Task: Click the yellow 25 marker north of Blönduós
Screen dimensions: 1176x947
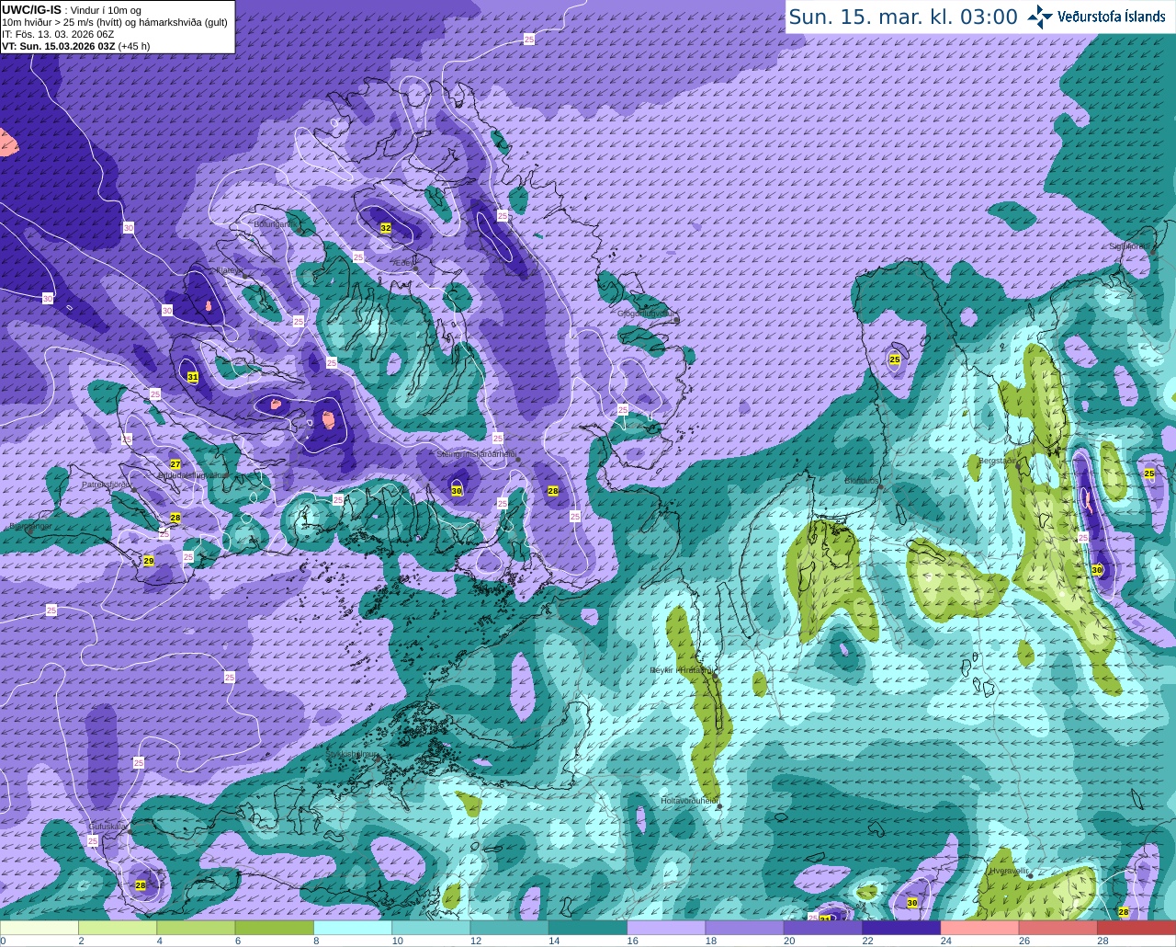Action: coord(895,359)
